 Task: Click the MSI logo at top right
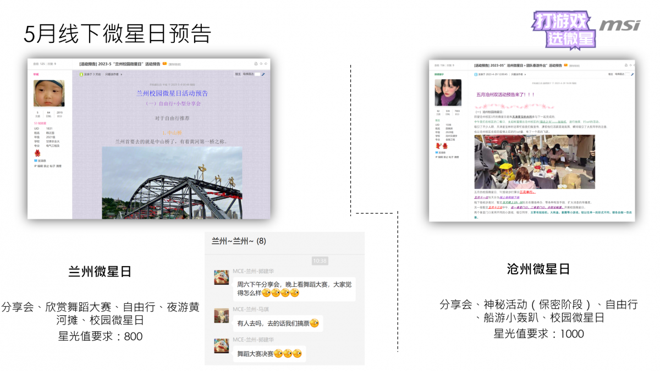(620, 25)
